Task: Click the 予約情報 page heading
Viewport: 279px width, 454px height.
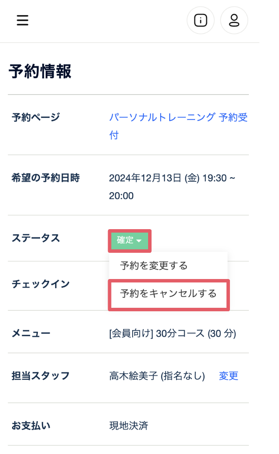Action: click(40, 72)
